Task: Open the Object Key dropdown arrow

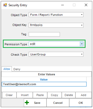Action: point(82,25)
